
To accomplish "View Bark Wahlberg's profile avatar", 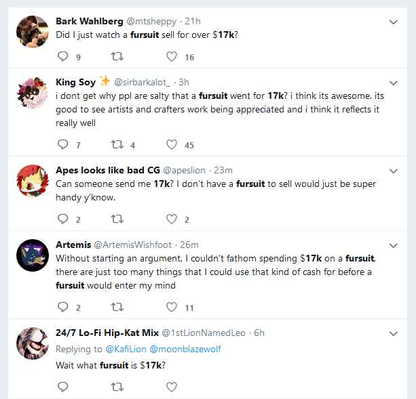I will click(33, 32).
